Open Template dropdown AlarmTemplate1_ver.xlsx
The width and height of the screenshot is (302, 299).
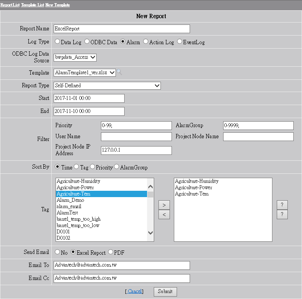(x=85, y=73)
